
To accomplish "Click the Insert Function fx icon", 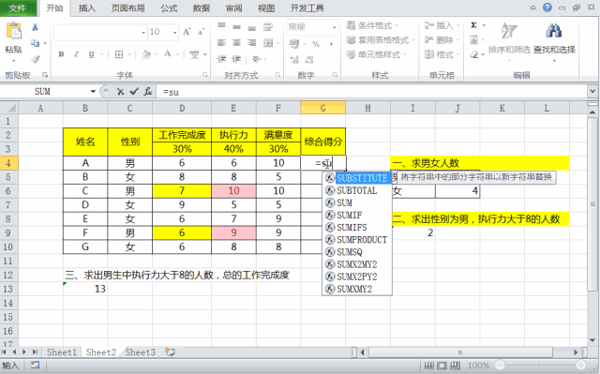I will tap(148, 92).
